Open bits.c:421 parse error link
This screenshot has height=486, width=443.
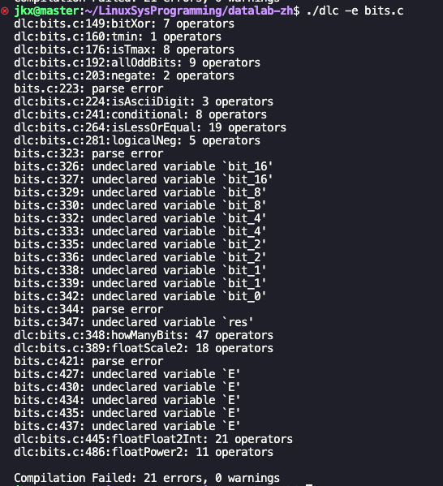pos(88,361)
